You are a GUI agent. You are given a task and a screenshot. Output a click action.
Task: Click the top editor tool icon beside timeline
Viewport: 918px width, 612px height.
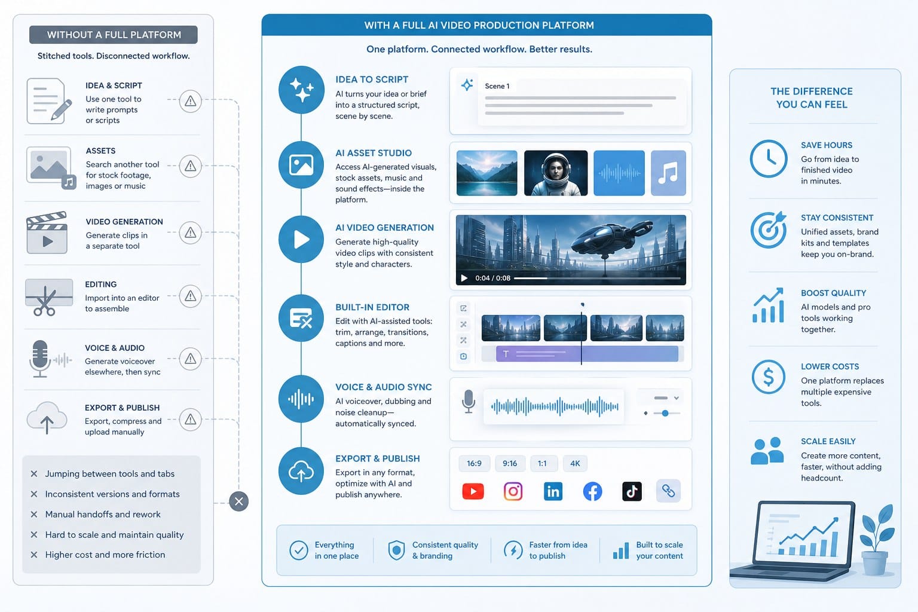click(x=463, y=308)
